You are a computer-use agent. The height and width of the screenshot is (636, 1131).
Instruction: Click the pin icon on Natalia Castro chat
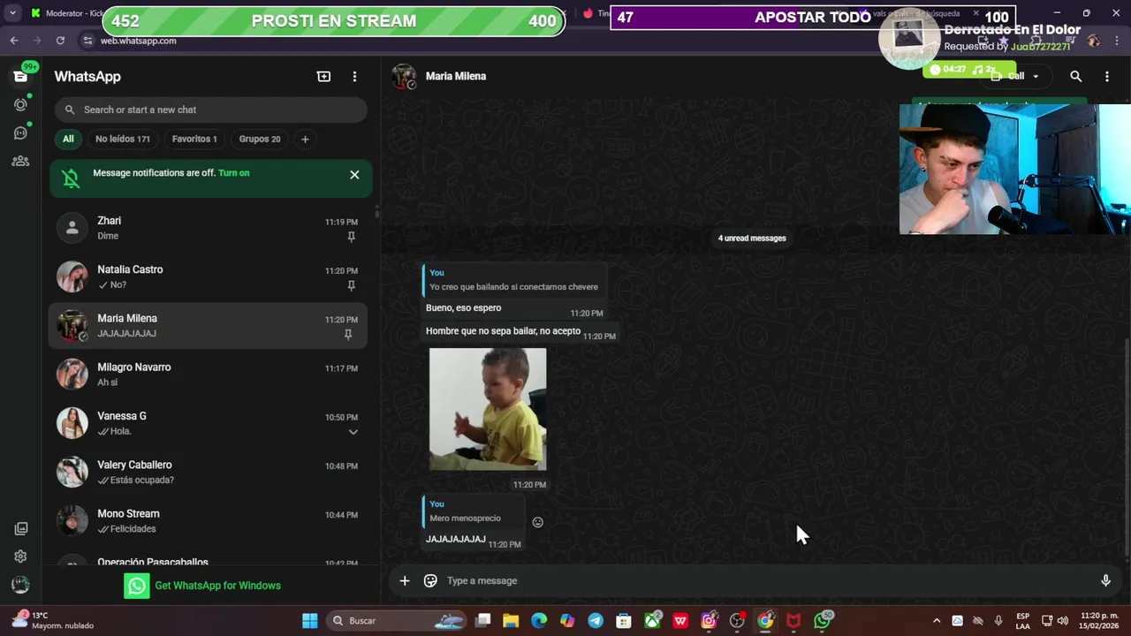351,285
